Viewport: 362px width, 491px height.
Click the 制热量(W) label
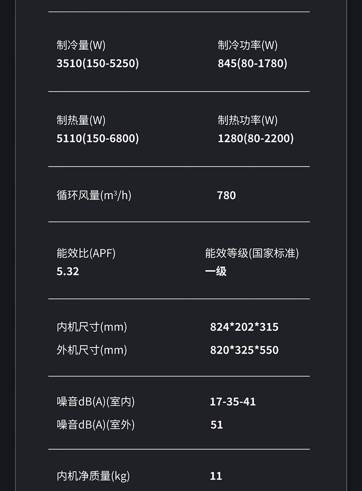pos(81,121)
